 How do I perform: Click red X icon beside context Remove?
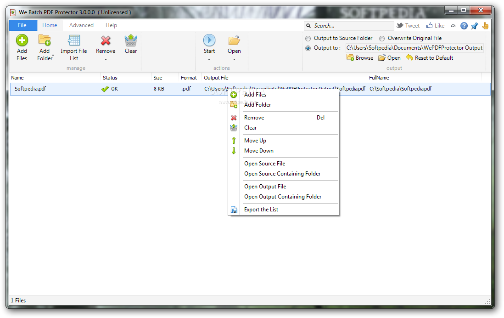(234, 118)
